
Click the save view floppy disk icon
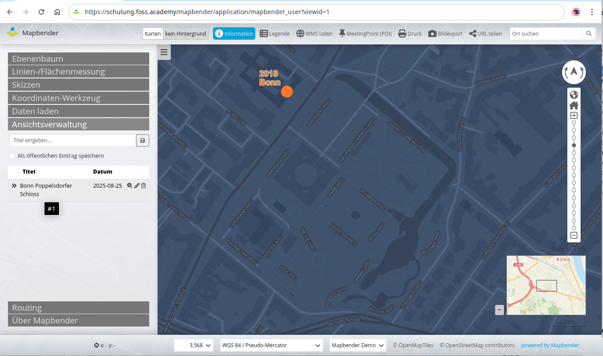[x=143, y=141]
